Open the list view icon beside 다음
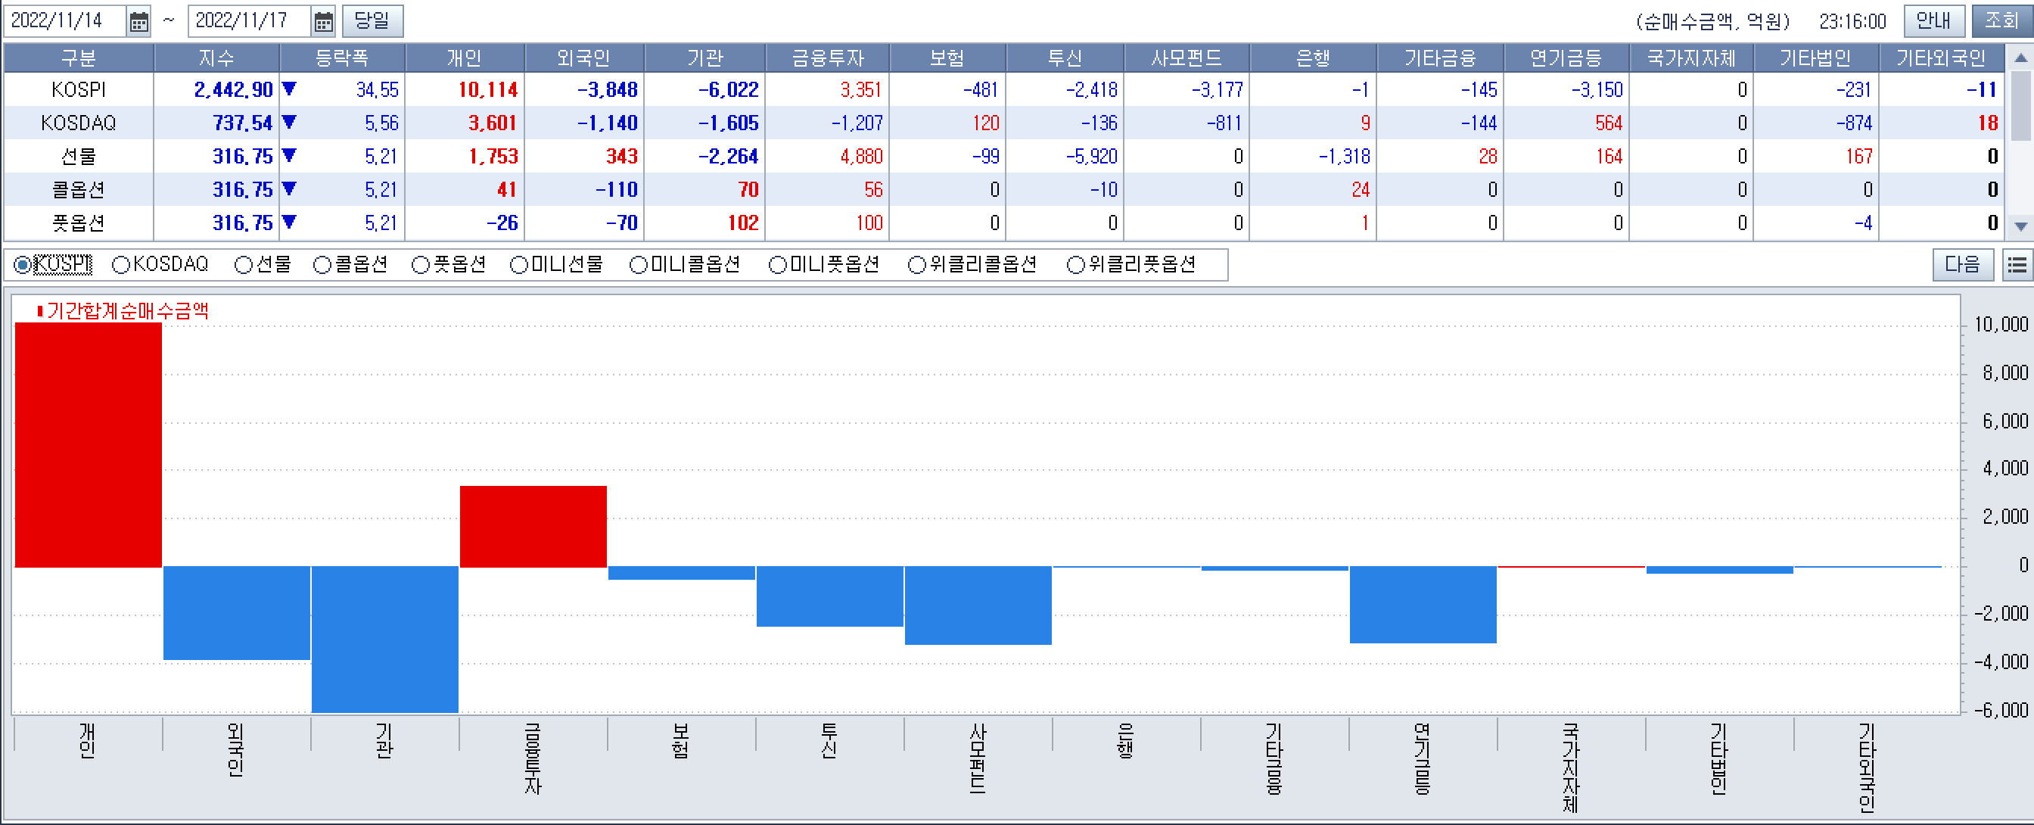The image size is (2034, 825). pyautogui.click(x=2017, y=264)
